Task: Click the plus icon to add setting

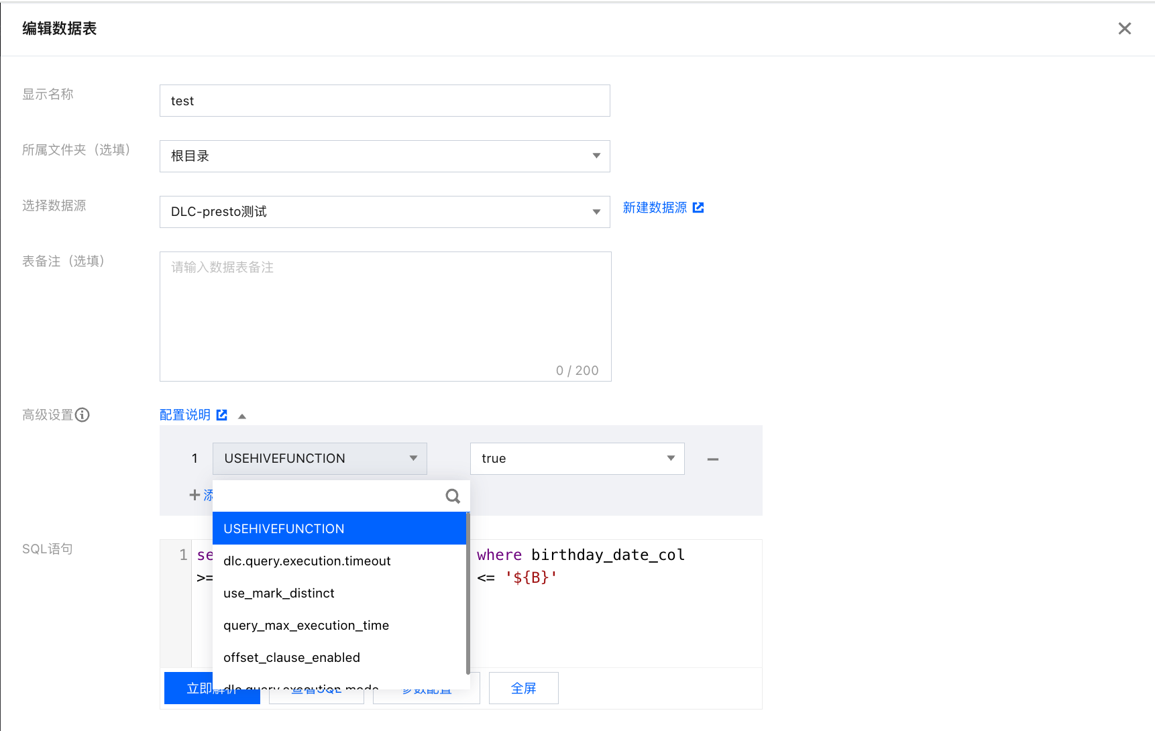Action: click(195, 495)
